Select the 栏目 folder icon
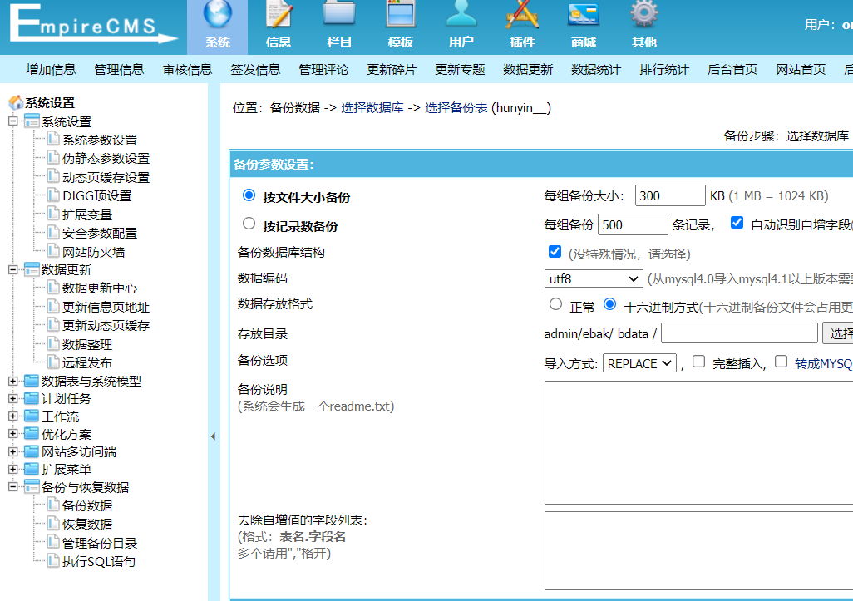853x601 pixels. click(339, 17)
